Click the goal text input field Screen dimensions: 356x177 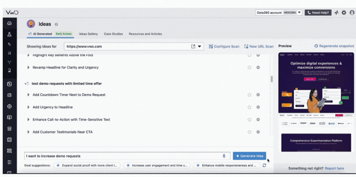coord(122,156)
